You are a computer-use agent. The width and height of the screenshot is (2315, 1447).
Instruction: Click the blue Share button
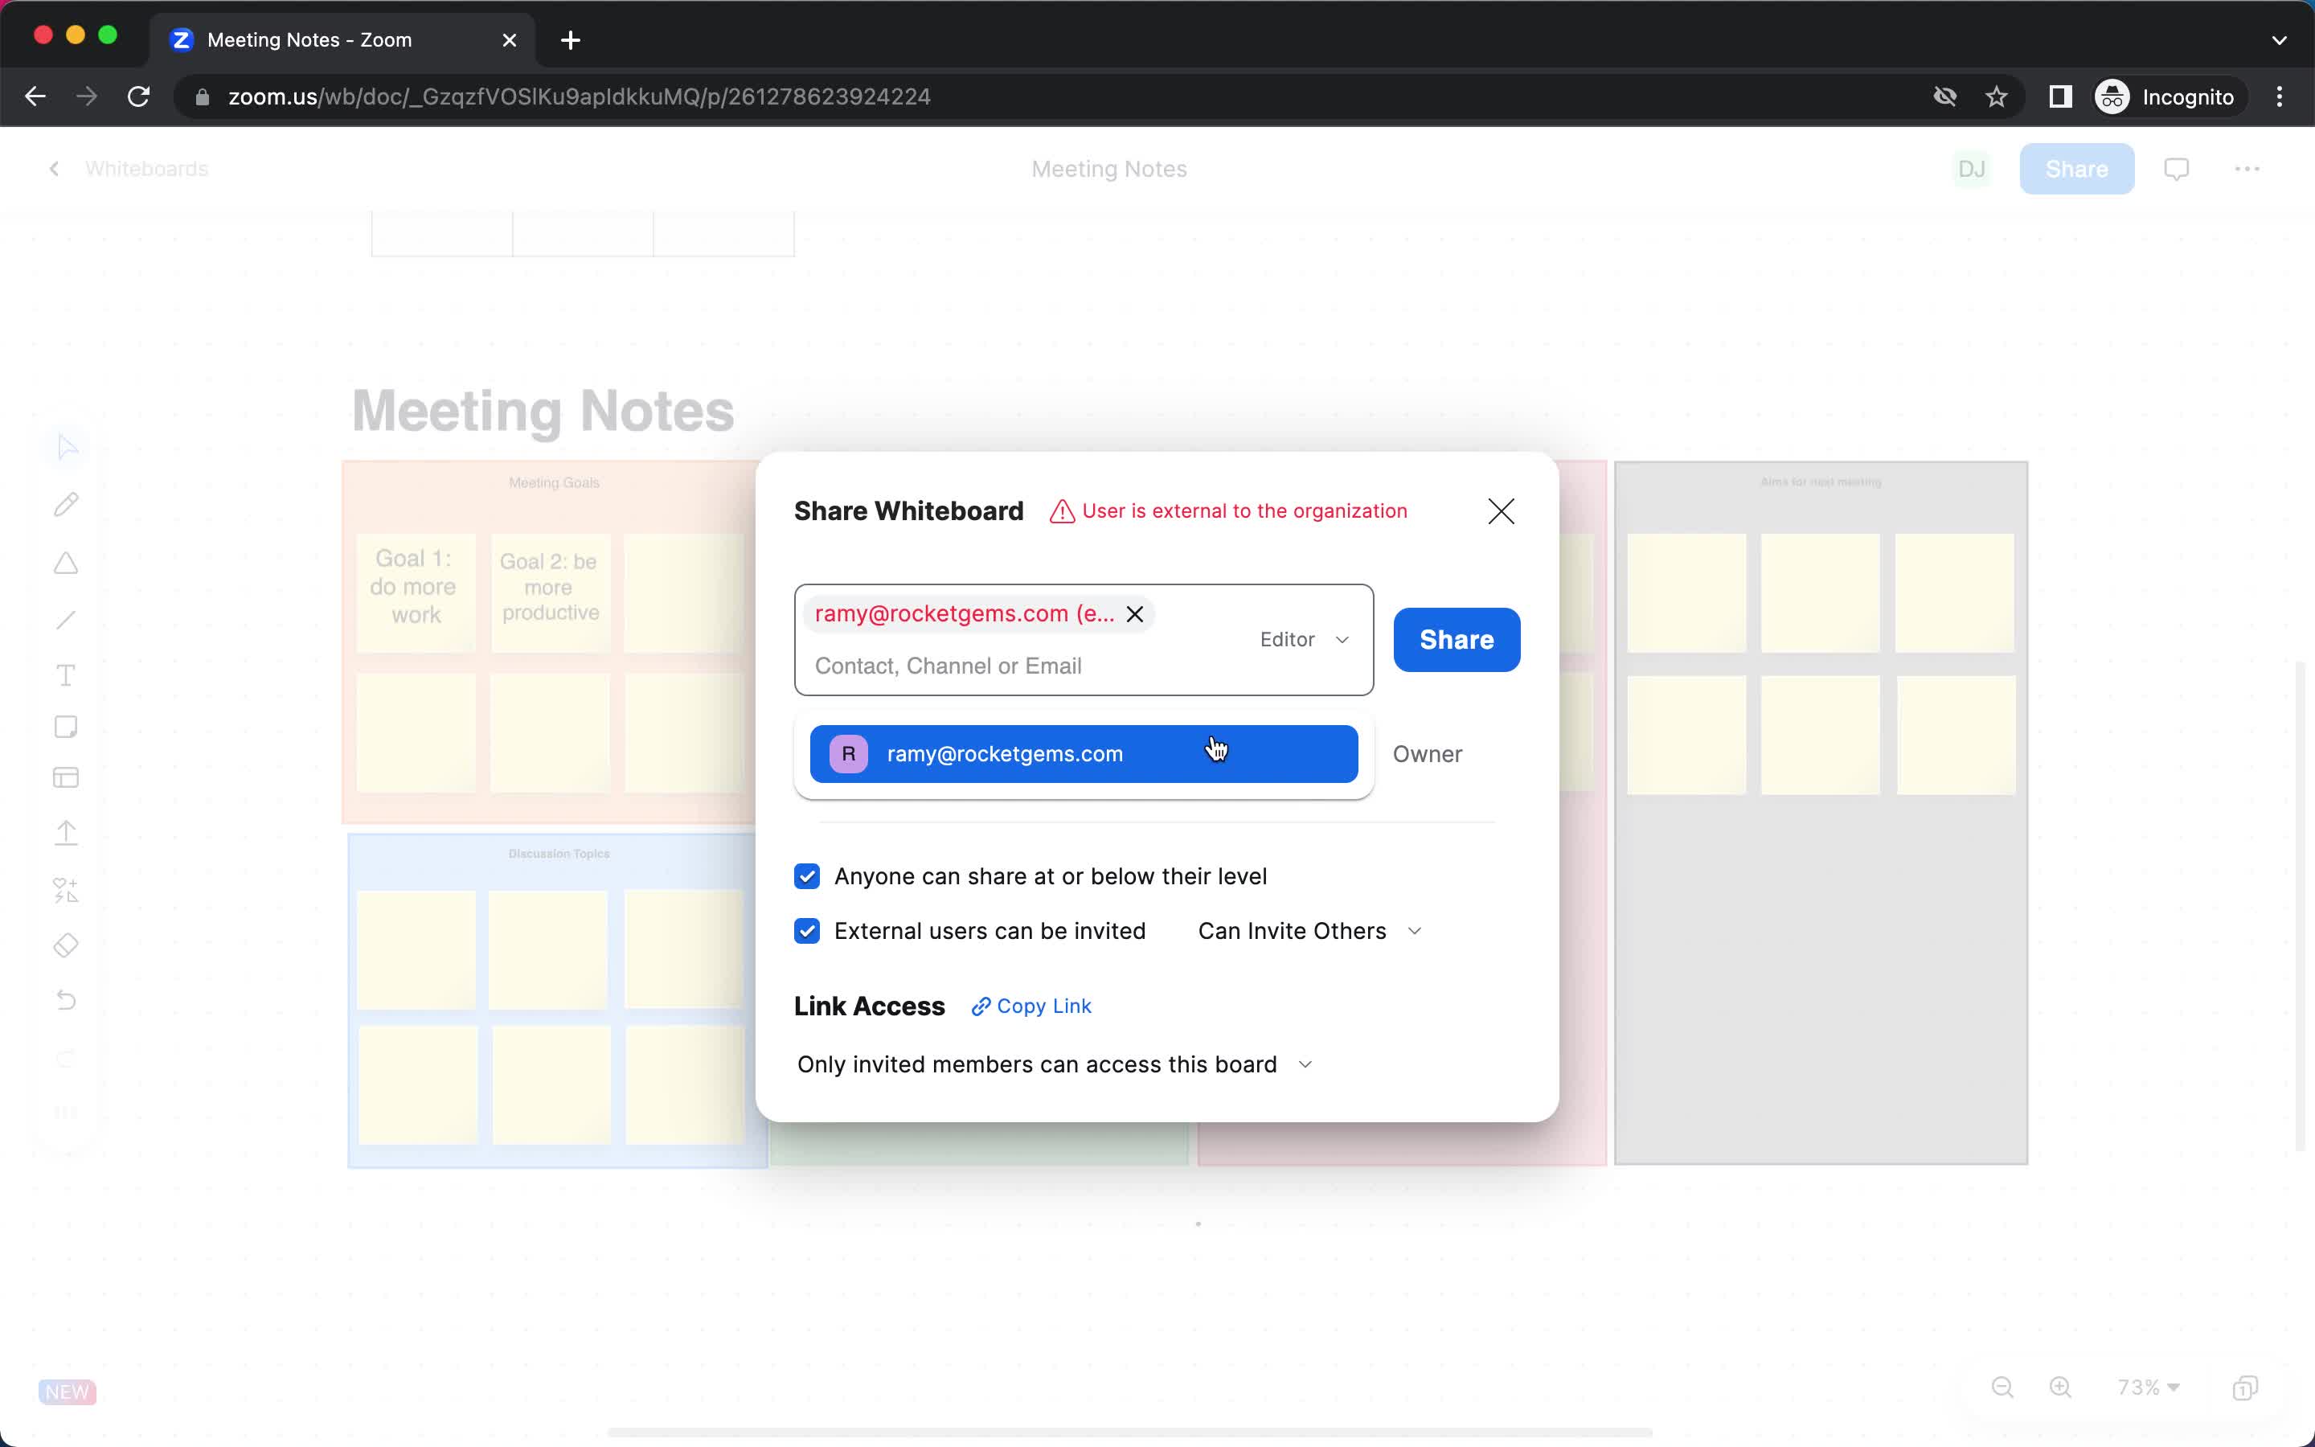click(x=1455, y=638)
